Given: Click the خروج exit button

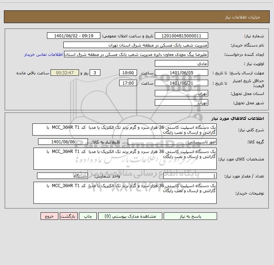Looking at the screenshot, I should coord(49,216).
